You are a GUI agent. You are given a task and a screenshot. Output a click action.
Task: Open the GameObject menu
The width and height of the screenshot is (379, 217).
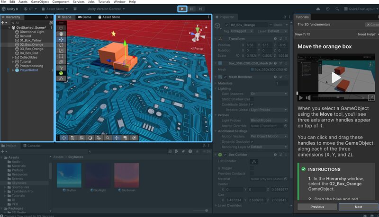(40, 2)
